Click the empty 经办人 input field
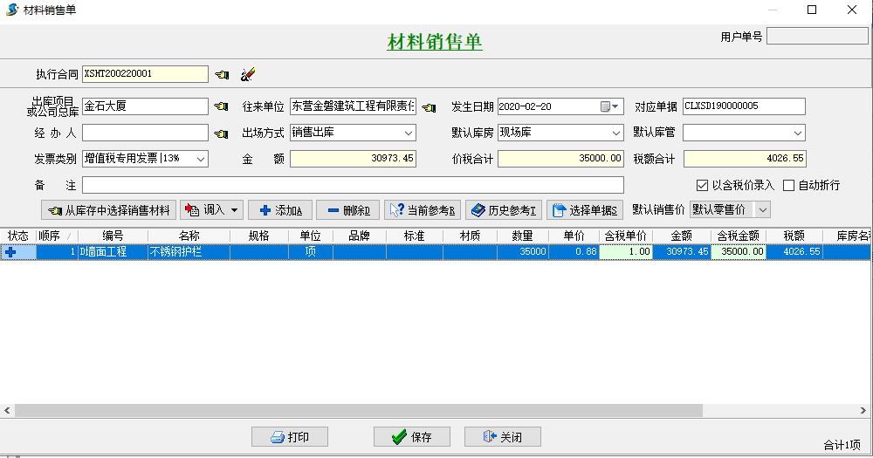The image size is (873, 458). coord(145,133)
